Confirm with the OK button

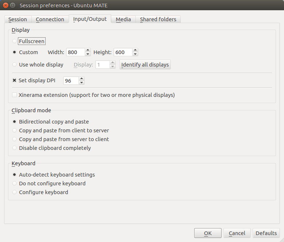pyautogui.click(x=208, y=233)
